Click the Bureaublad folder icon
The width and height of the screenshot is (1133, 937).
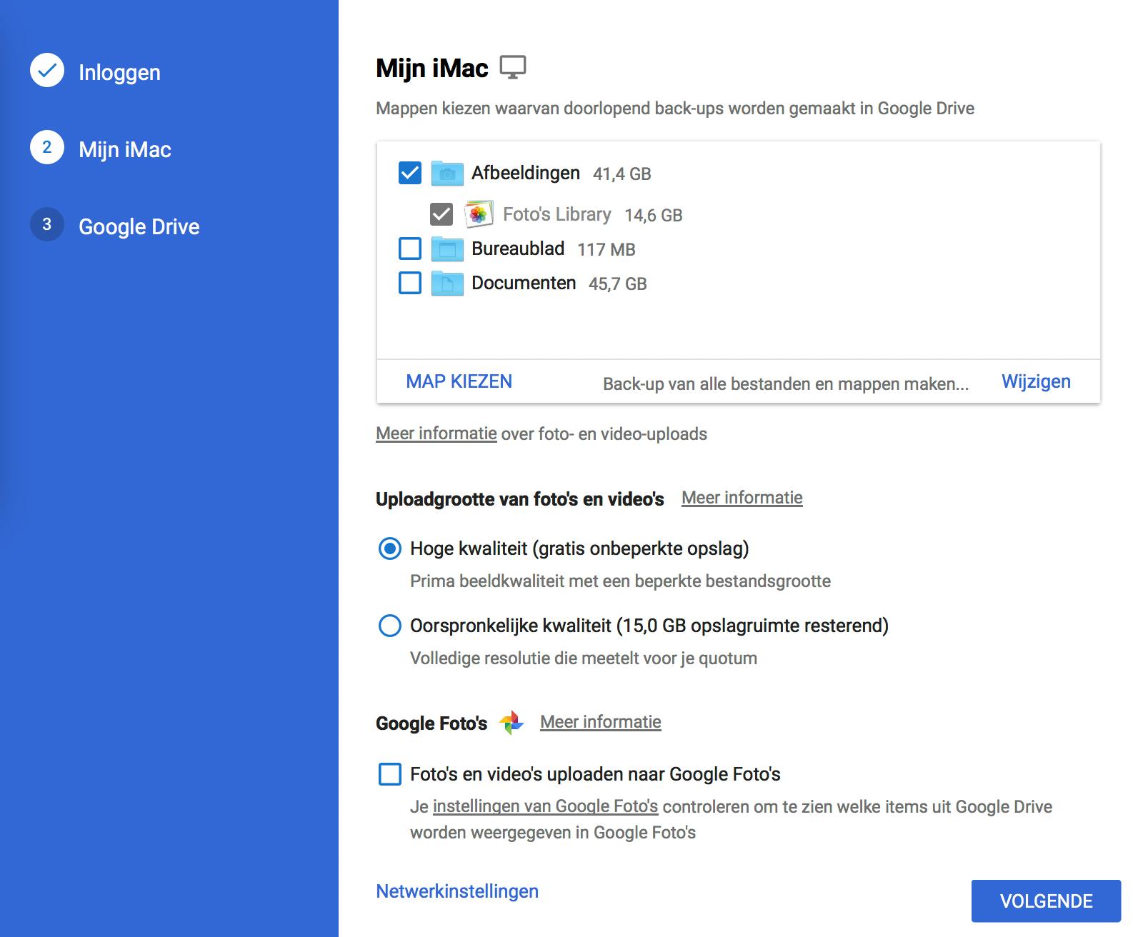447,249
